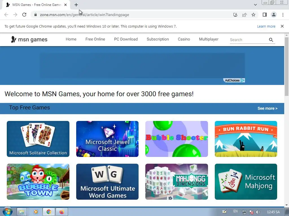The image size is (289, 216).
Task: Open Microsoft Ultimate Word Games
Action: pos(107,182)
